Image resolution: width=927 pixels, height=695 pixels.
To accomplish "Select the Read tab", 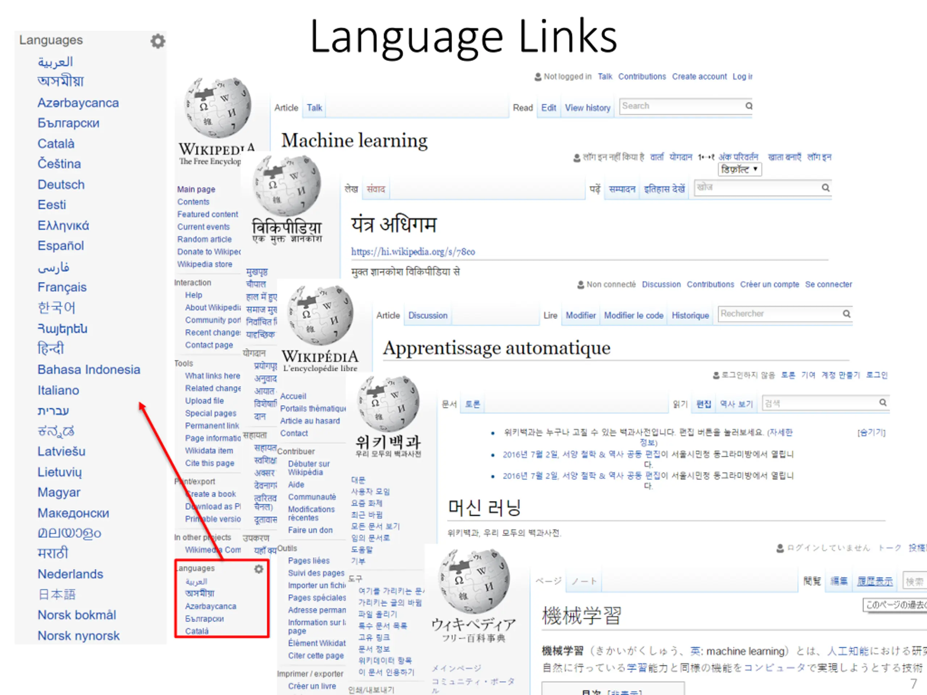I will pyautogui.click(x=523, y=108).
